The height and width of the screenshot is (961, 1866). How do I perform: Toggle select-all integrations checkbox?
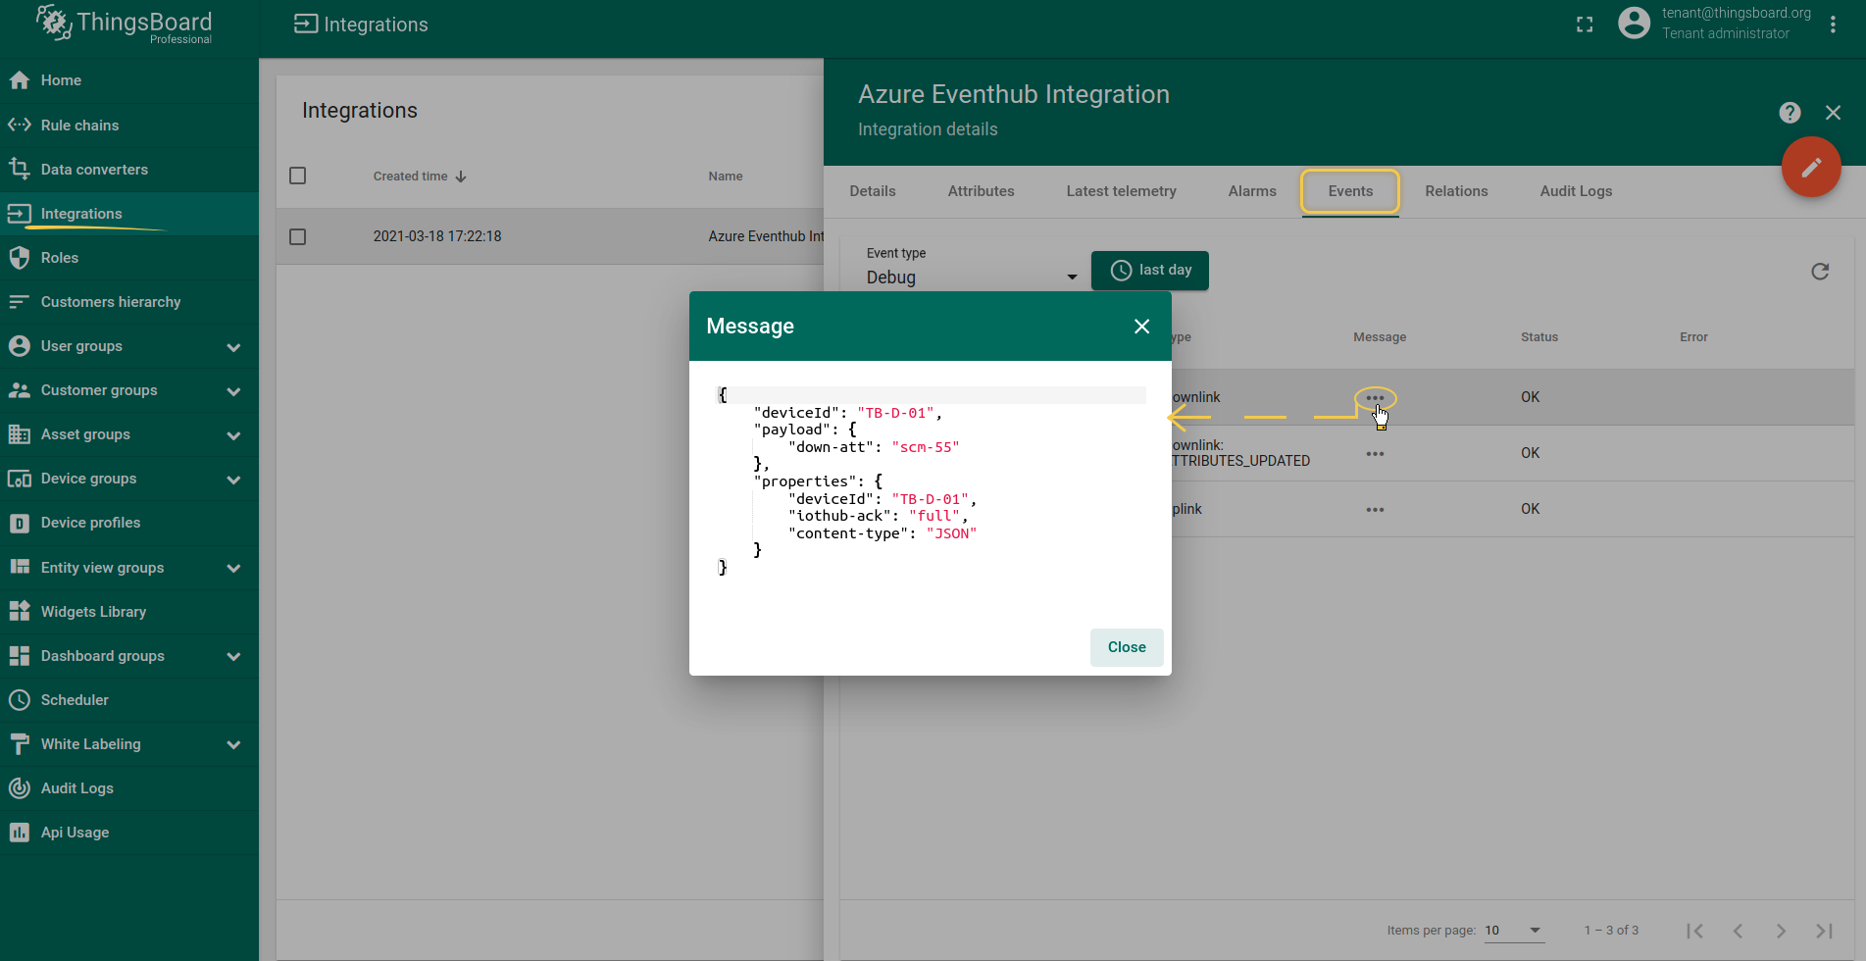pyautogui.click(x=298, y=176)
